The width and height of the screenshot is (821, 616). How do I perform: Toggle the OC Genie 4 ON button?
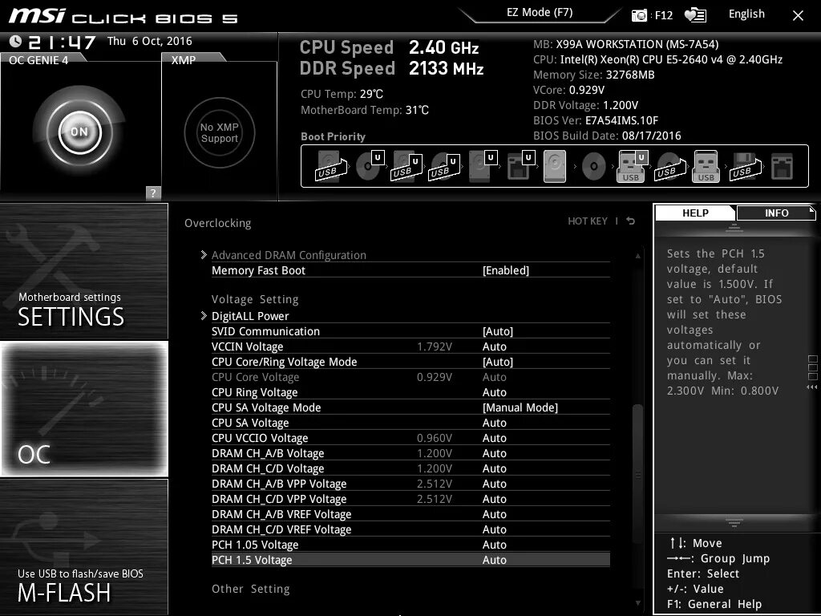79,132
